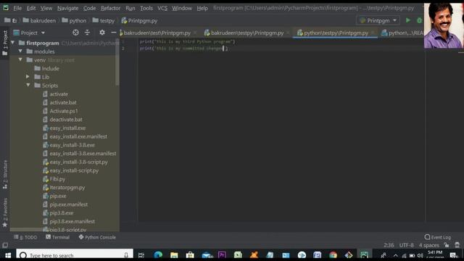Open Printpgm run configuration dropdown
Screen dimensions: 464x261
[x=378, y=20]
